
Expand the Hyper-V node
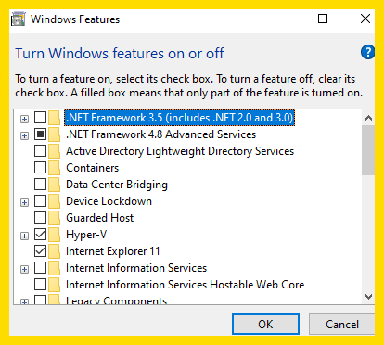tap(24, 236)
